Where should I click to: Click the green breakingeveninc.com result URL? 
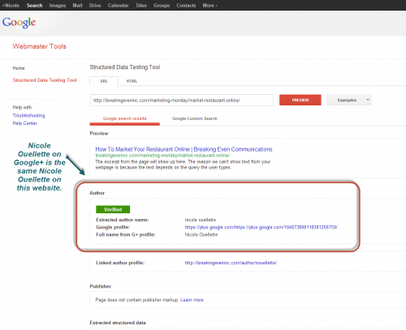[x=162, y=156]
